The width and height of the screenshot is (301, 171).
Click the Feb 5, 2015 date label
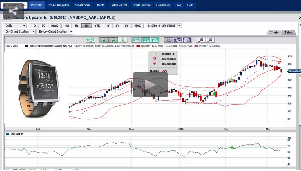pyautogui.click(x=12, y=46)
